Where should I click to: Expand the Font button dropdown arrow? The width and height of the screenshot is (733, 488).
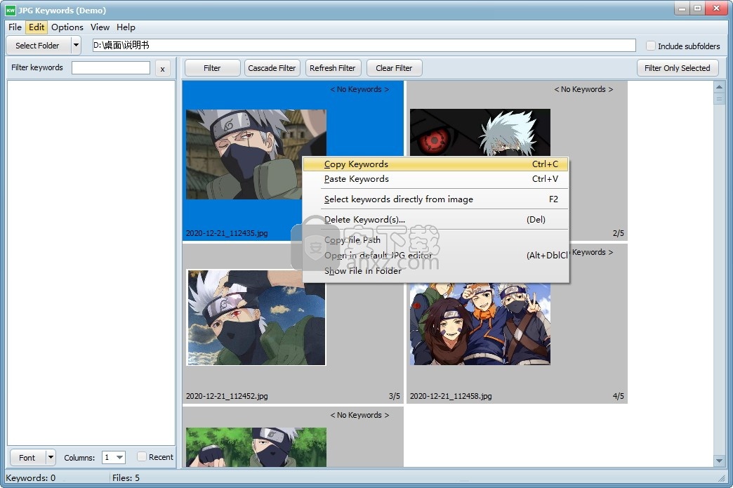pos(51,458)
